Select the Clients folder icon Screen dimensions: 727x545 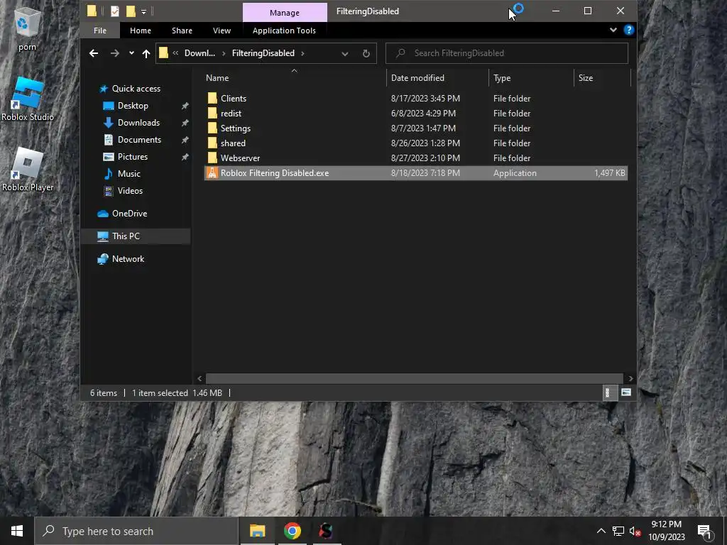pyautogui.click(x=212, y=98)
